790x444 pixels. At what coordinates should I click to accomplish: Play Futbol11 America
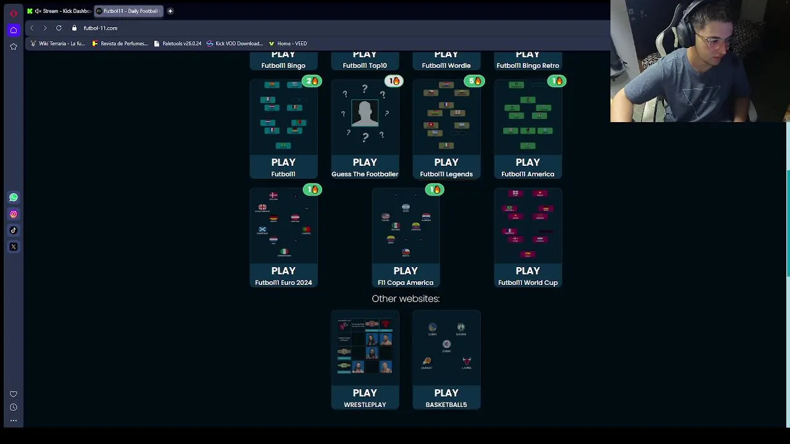(x=528, y=167)
